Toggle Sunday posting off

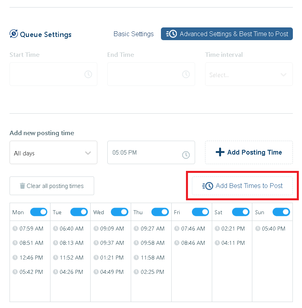coord(281,212)
